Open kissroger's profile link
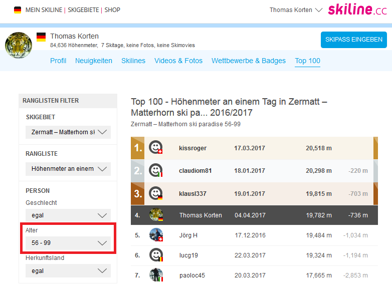This screenshot has height=285, width=392. click(x=193, y=148)
